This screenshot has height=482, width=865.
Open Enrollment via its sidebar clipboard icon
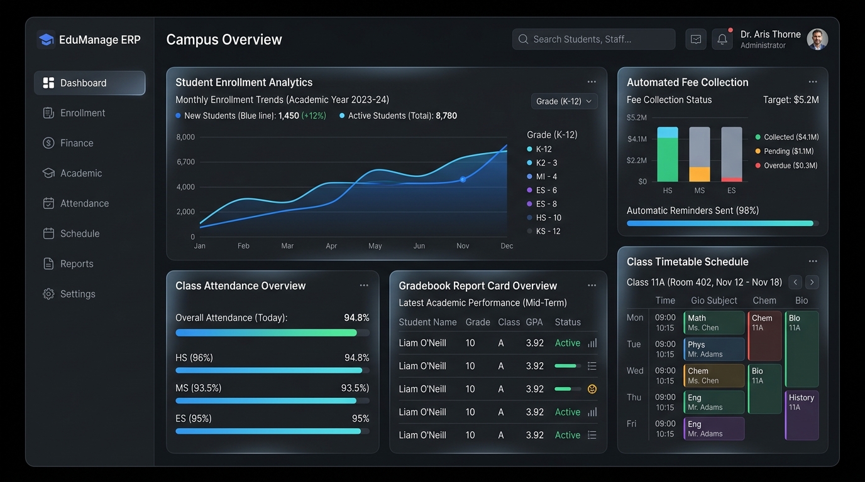[48, 113]
